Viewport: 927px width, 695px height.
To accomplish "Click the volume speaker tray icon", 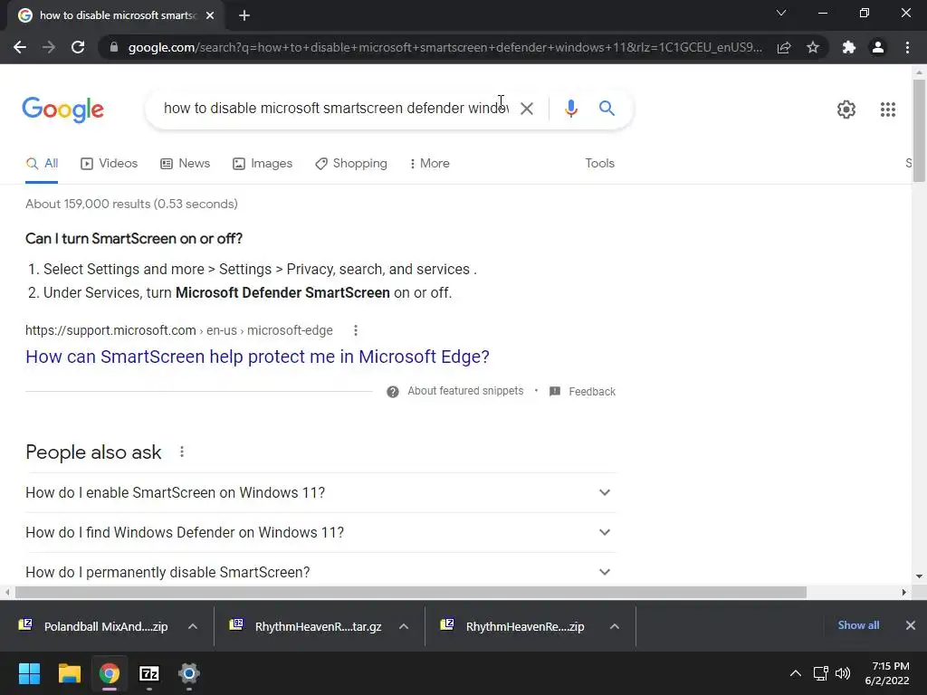I will click(843, 673).
